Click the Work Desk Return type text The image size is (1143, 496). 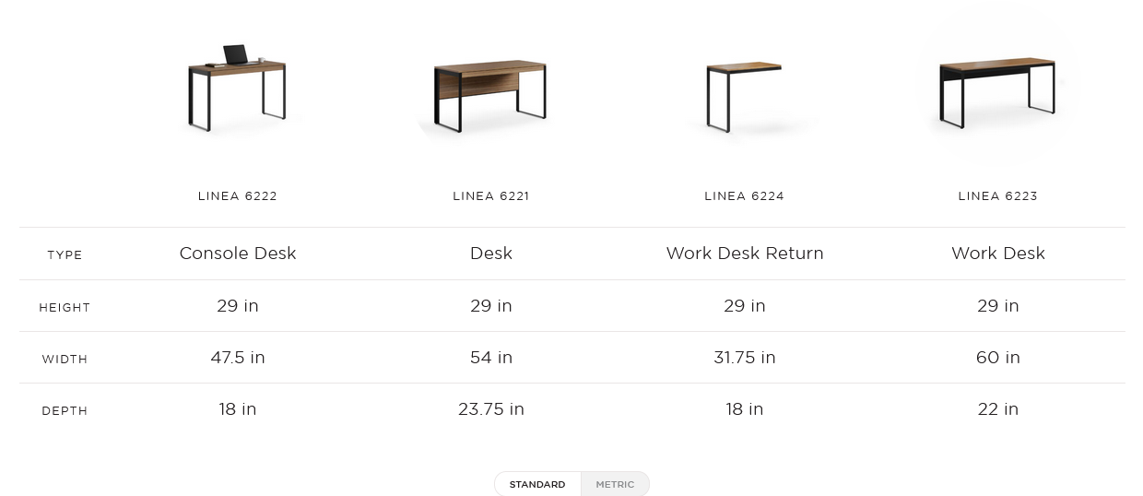[x=744, y=254]
